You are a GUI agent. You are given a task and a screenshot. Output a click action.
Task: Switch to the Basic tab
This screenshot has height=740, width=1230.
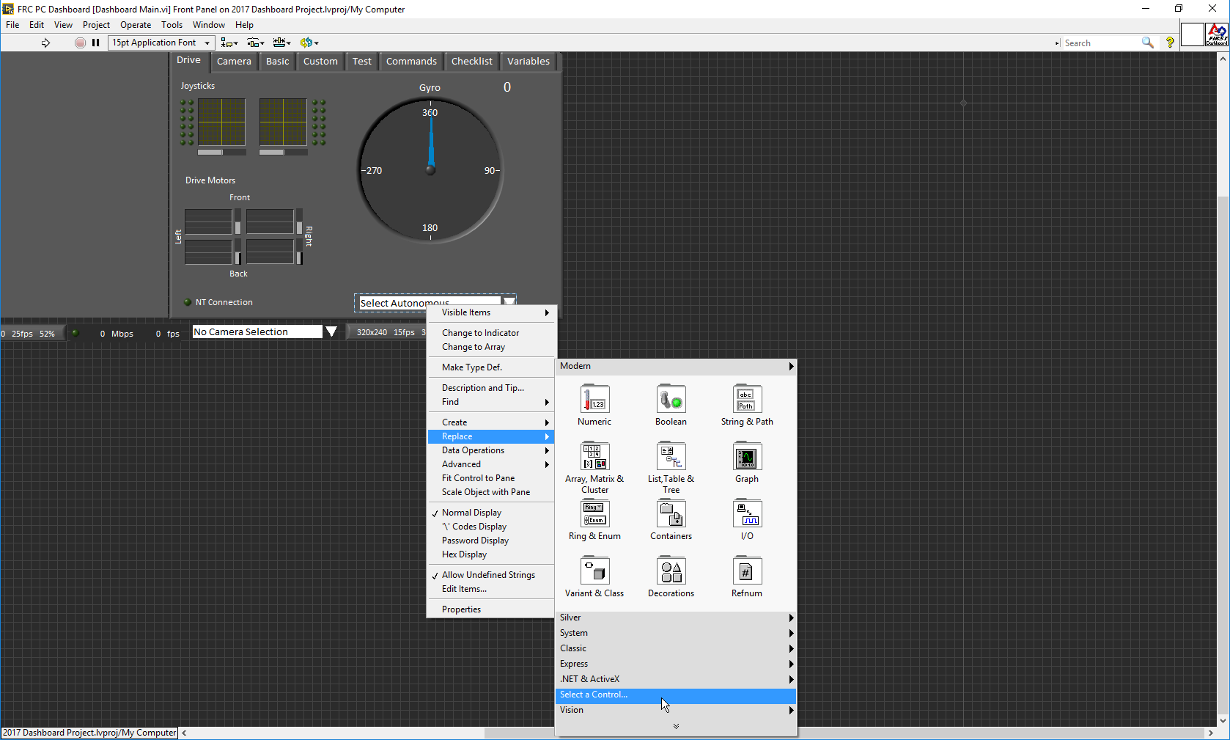click(x=278, y=62)
